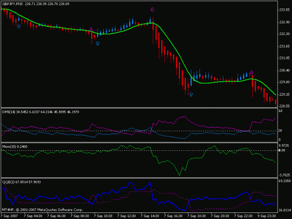
Task: Click the QQE(1) 67.8514 57.9693 label
Action: pos(21,182)
